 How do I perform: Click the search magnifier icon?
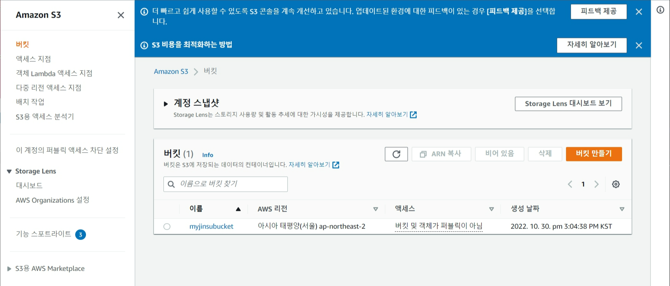pyautogui.click(x=172, y=184)
